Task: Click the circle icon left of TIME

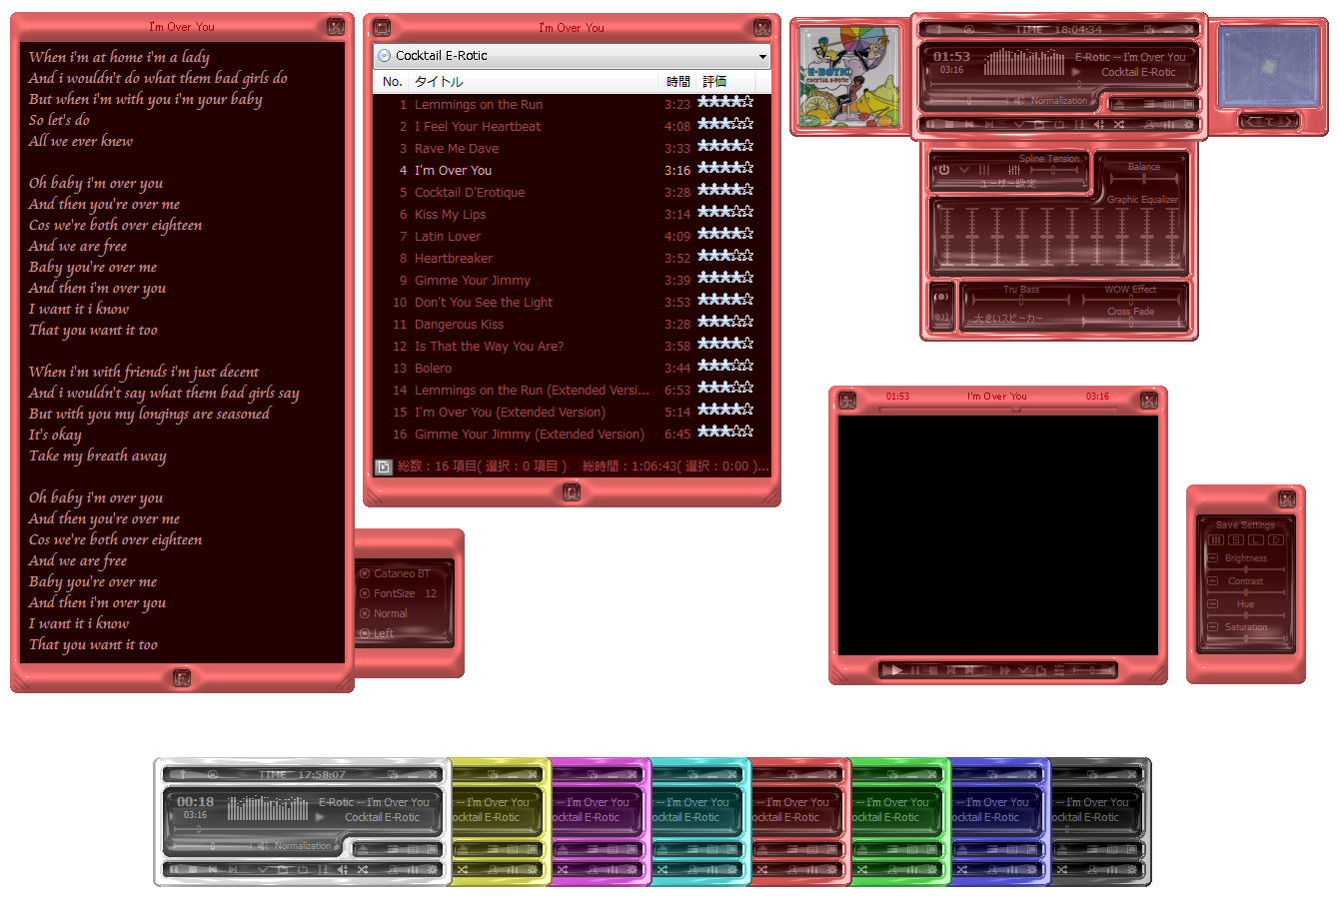Action: (x=969, y=30)
